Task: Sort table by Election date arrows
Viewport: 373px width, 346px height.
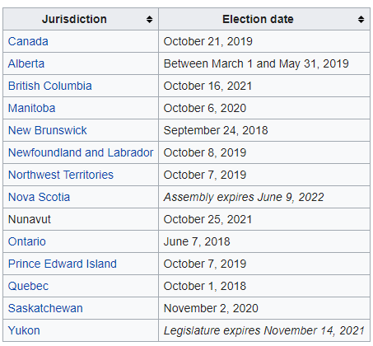Action: [361, 20]
